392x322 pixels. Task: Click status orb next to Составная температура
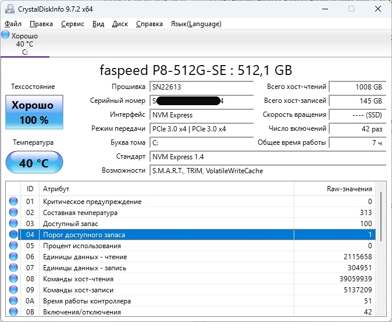[x=13, y=213]
